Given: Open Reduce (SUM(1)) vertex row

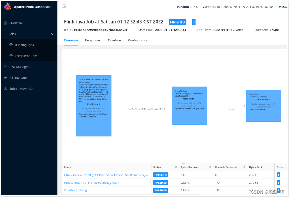Looking at the screenshot, I should (91, 183).
